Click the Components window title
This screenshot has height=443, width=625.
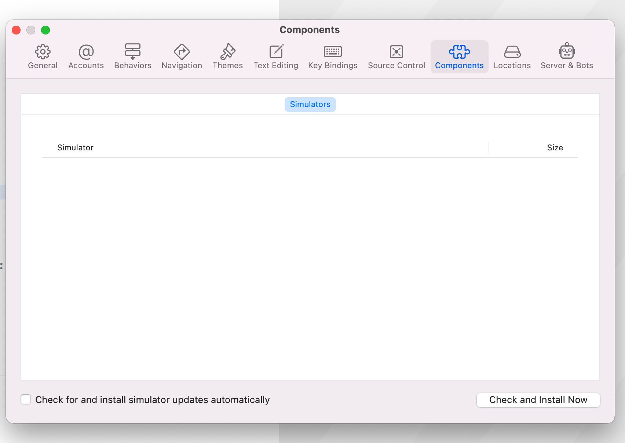tap(310, 30)
